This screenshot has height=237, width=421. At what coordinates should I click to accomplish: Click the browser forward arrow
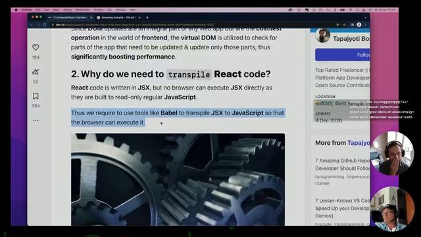[38, 25]
